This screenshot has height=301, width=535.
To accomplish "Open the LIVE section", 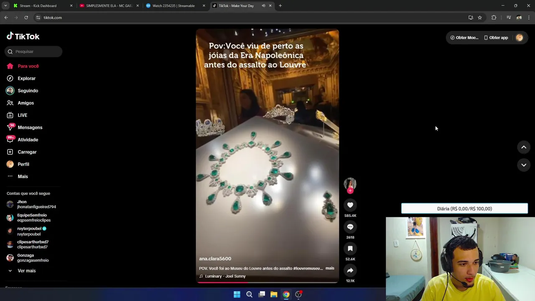I will click(17, 115).
